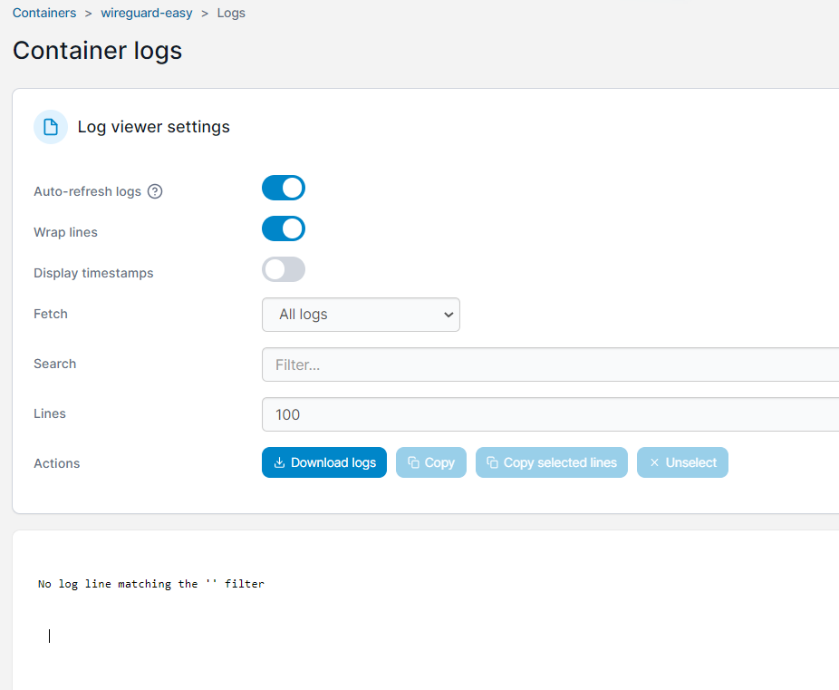The width and height of the screenshot is (839, 690).
Task: Click the copy icon in Copy selected lines
Action: tap(492, 462)
